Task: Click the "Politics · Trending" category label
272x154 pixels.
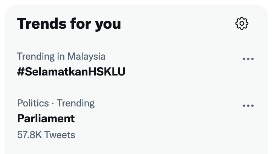Action: pos(56,103)
